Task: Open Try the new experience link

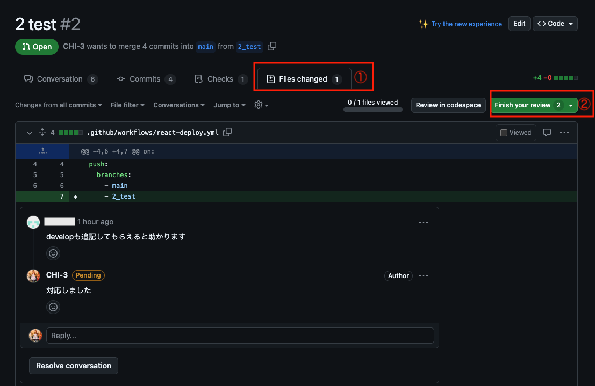Action: (467, 24)
